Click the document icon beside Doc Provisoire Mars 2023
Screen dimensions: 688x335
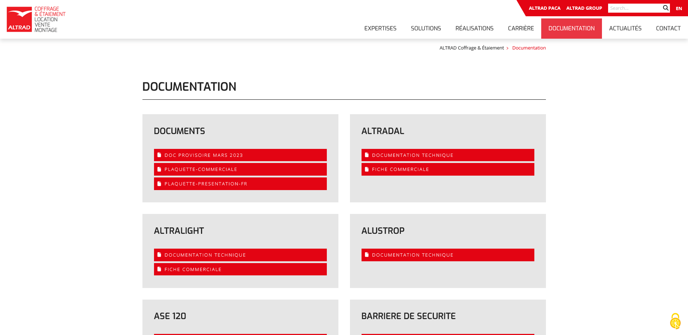[x=159, y=155]
